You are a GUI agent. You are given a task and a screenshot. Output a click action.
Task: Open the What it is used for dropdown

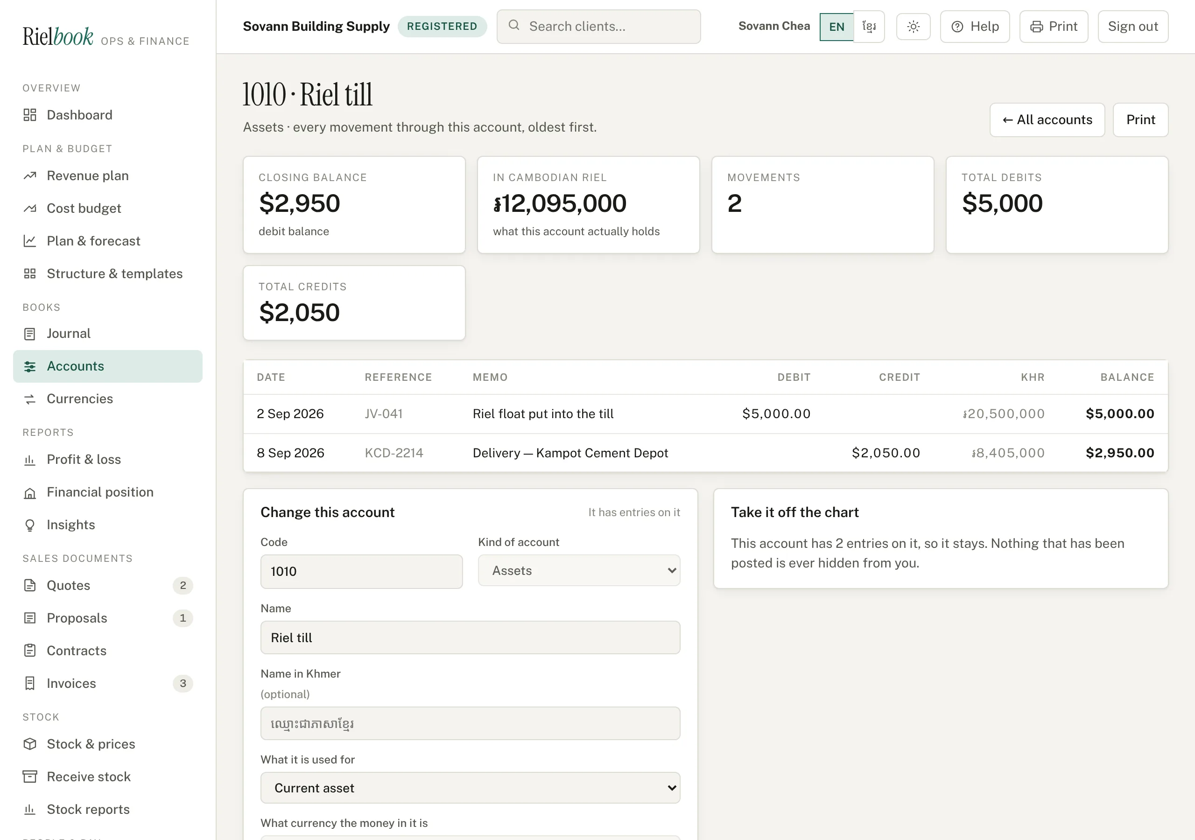[x=470, y=788]
